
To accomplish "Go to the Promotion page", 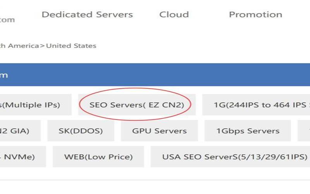I will 255,15.
